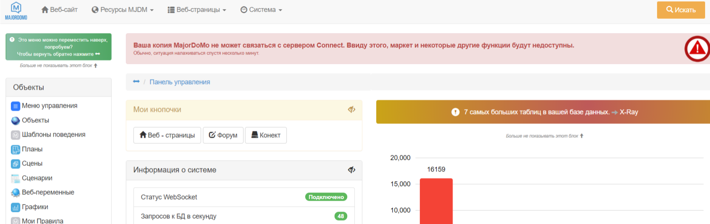The image size is (710, 224).
Task: Click the 10,000 chart axis label
Action: 400,210
